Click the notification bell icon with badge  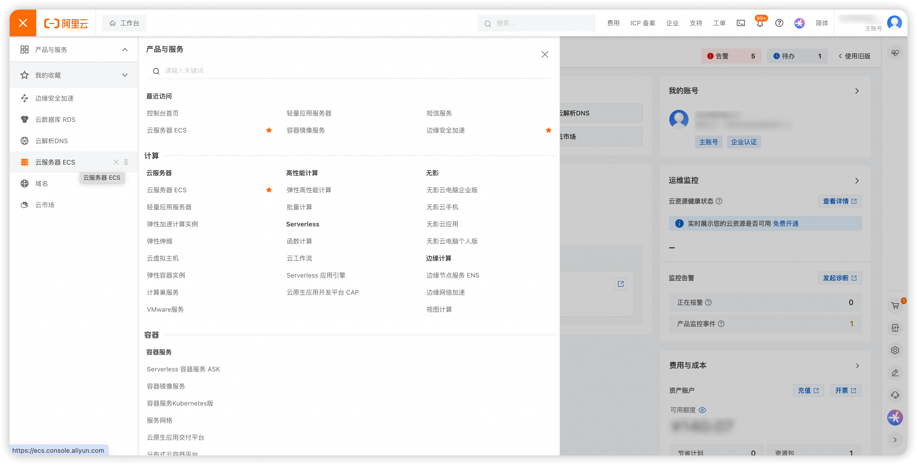[x=760, y=23]
